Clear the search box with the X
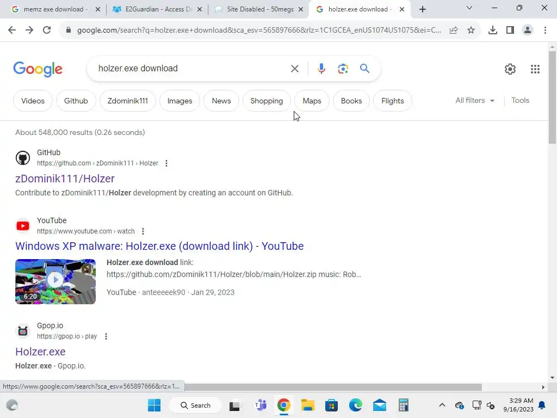The image size is (557, 418). tap(295, 69)
